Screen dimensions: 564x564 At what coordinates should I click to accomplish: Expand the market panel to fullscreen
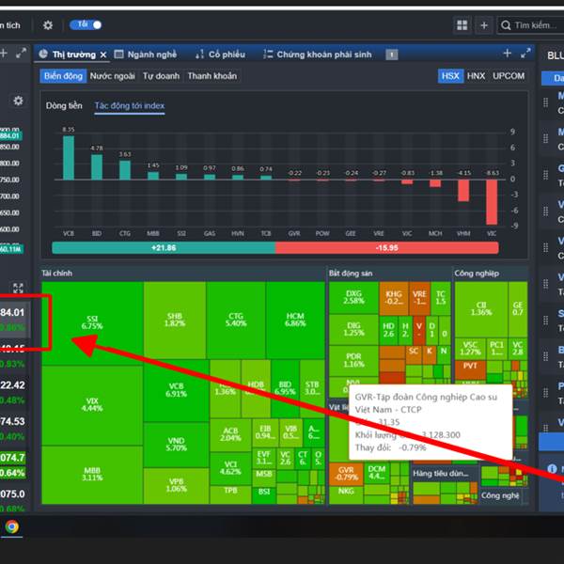tap(525, 54)
